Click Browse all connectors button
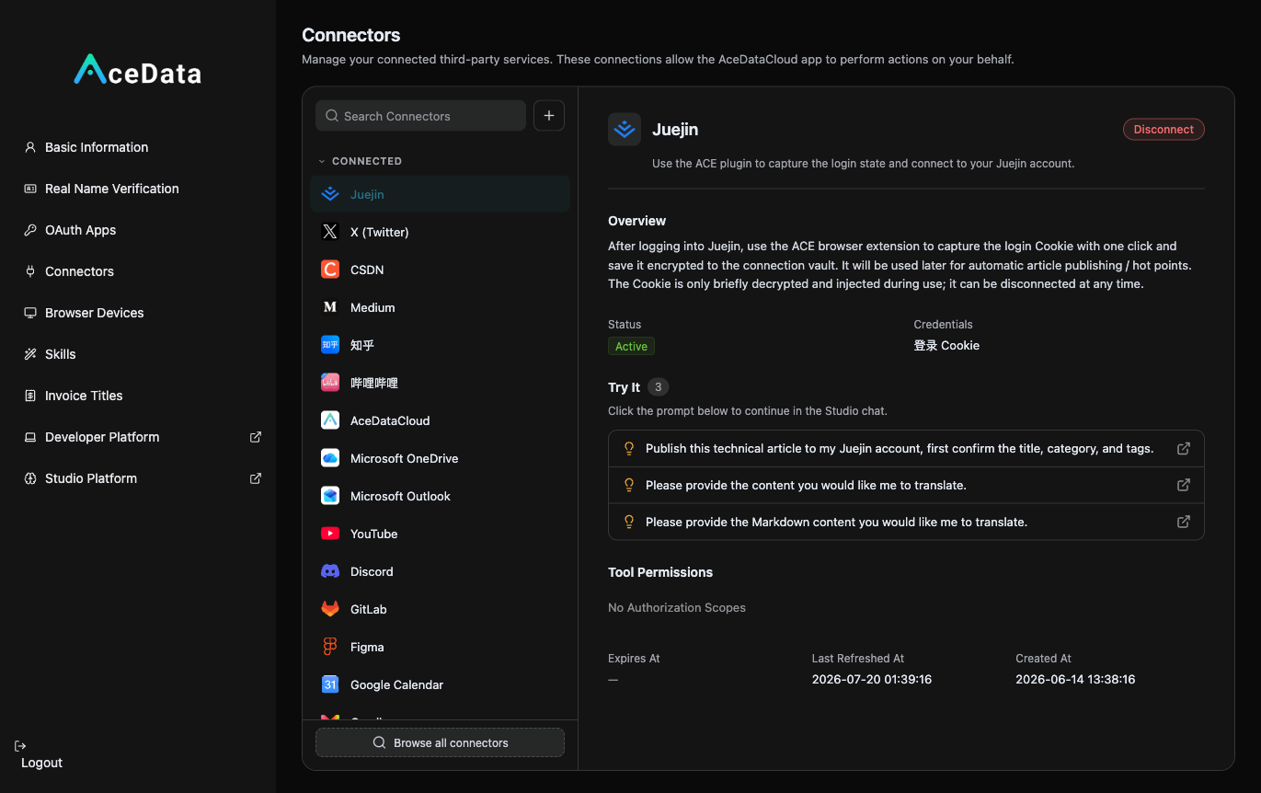The image size is (1261, 793). [x=440, y=742]
